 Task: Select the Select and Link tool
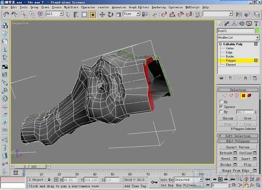click(24, 15)
